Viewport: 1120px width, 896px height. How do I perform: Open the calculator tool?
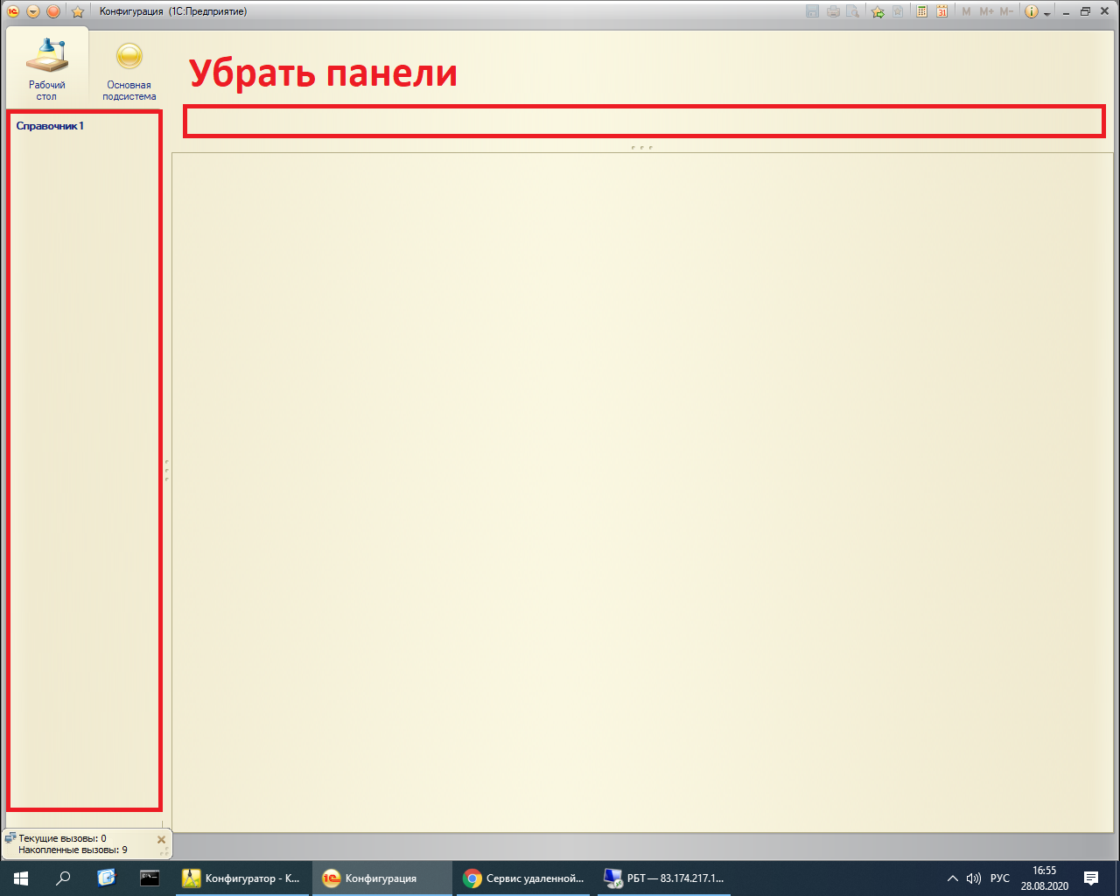921,11
